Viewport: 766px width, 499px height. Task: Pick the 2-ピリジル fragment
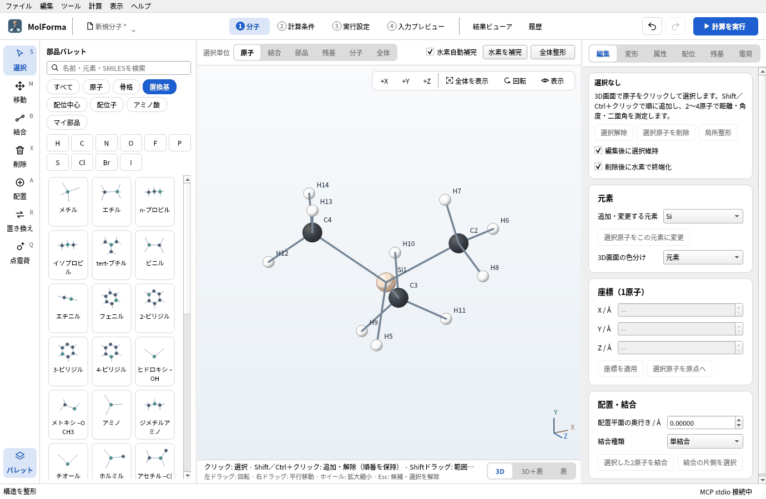coord(155,308)
